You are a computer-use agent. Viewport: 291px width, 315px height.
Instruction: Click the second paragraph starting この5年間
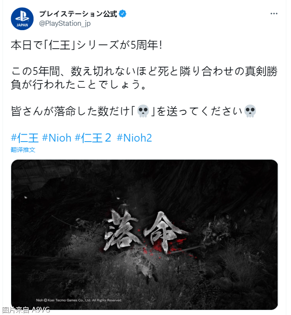144,78
